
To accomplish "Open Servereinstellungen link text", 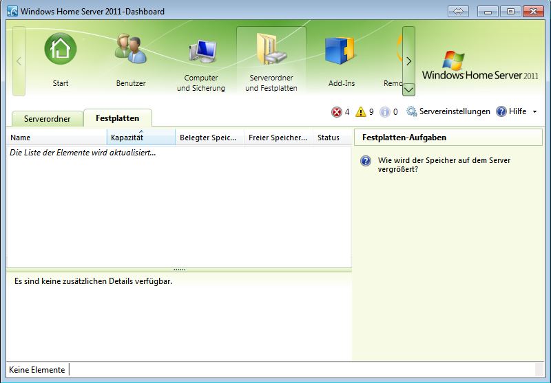I will click(x=455, y=111).
